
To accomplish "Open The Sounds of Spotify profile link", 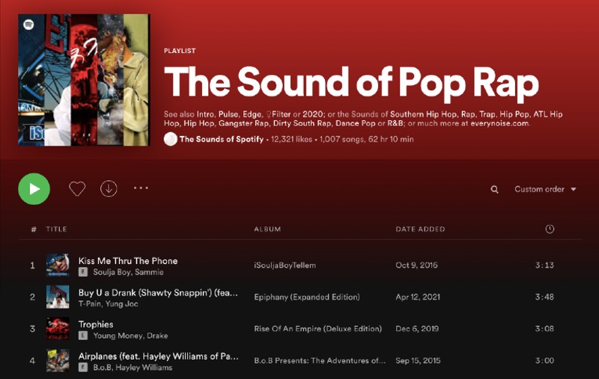I will [x=222, y=139].
